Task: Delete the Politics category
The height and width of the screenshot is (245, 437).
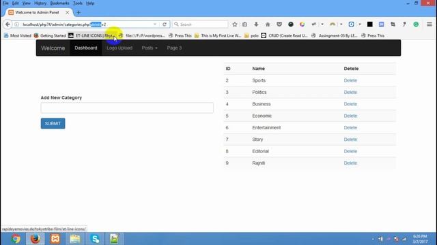Action: [x=350, y=93]
